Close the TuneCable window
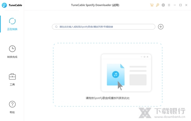Viewport: 191px width, 121px height. pos(186,5)
